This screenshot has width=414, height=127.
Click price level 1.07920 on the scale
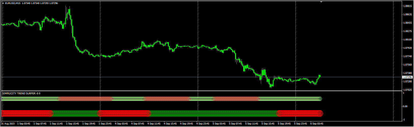408,48
